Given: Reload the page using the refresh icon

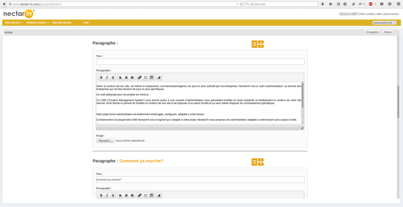Looking at the screenshot, I should pos(241,4).
